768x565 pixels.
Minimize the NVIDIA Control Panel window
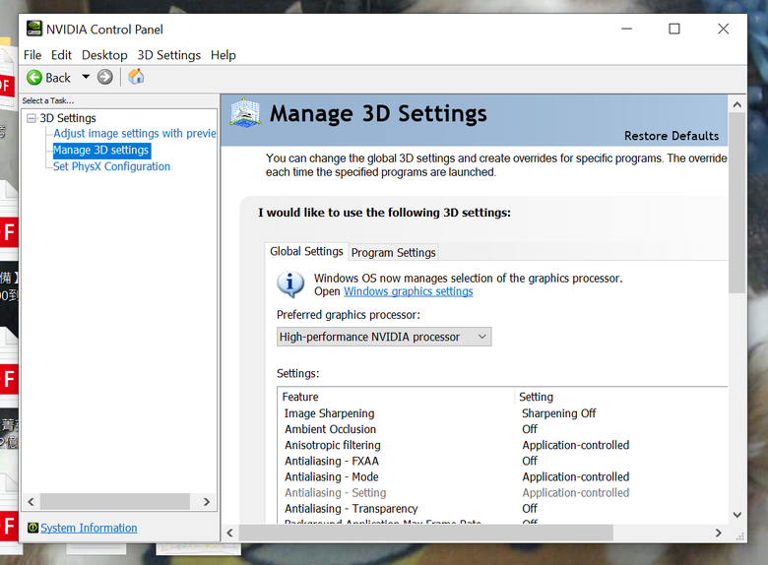coord(626,29)
